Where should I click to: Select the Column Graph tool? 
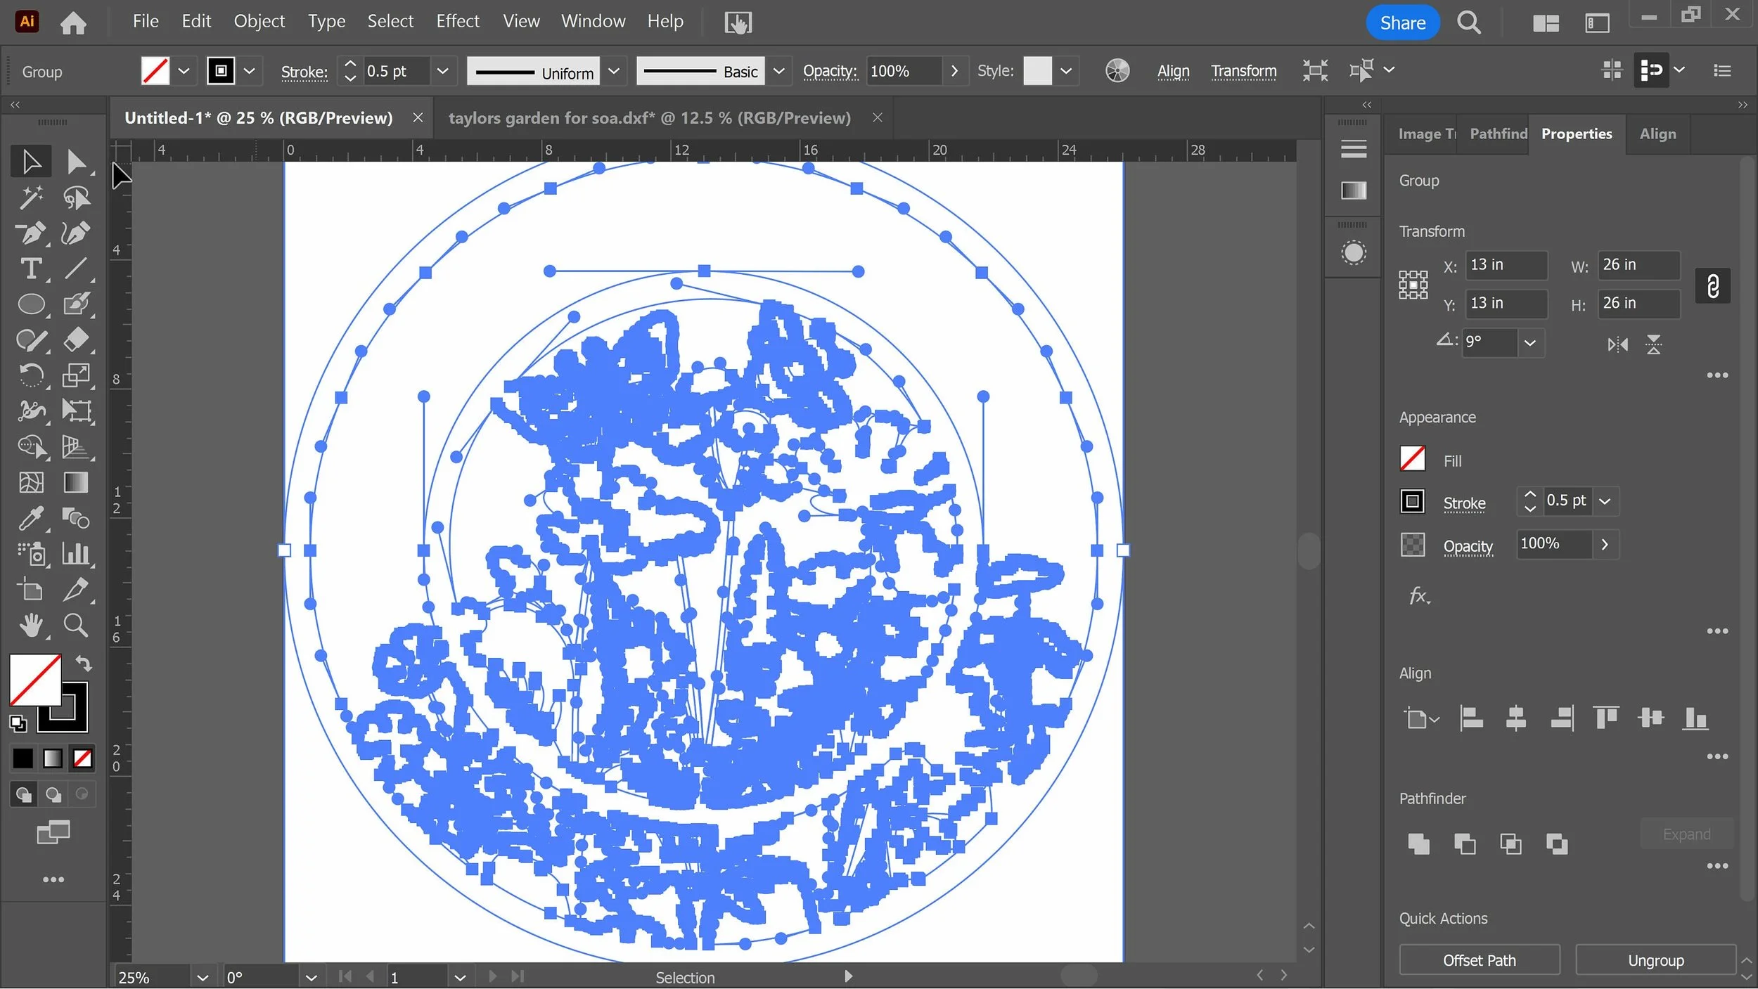75,554
